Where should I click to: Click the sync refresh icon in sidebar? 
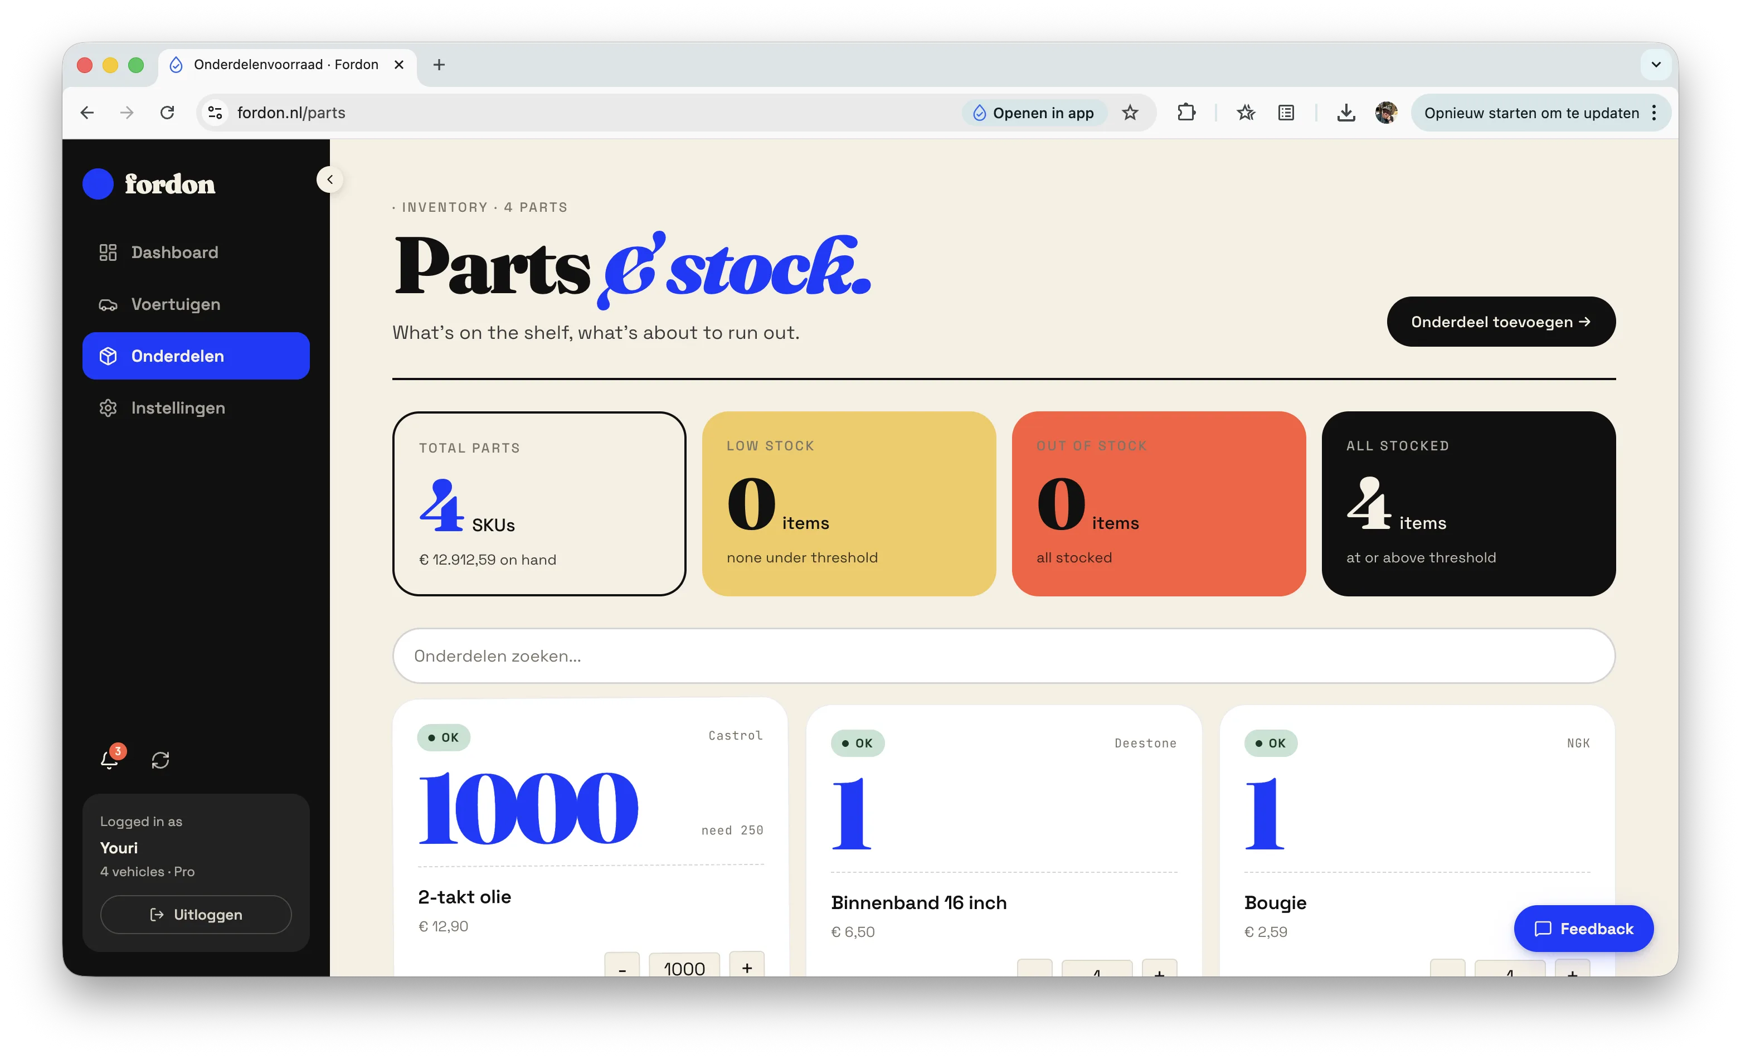[161, 760]
